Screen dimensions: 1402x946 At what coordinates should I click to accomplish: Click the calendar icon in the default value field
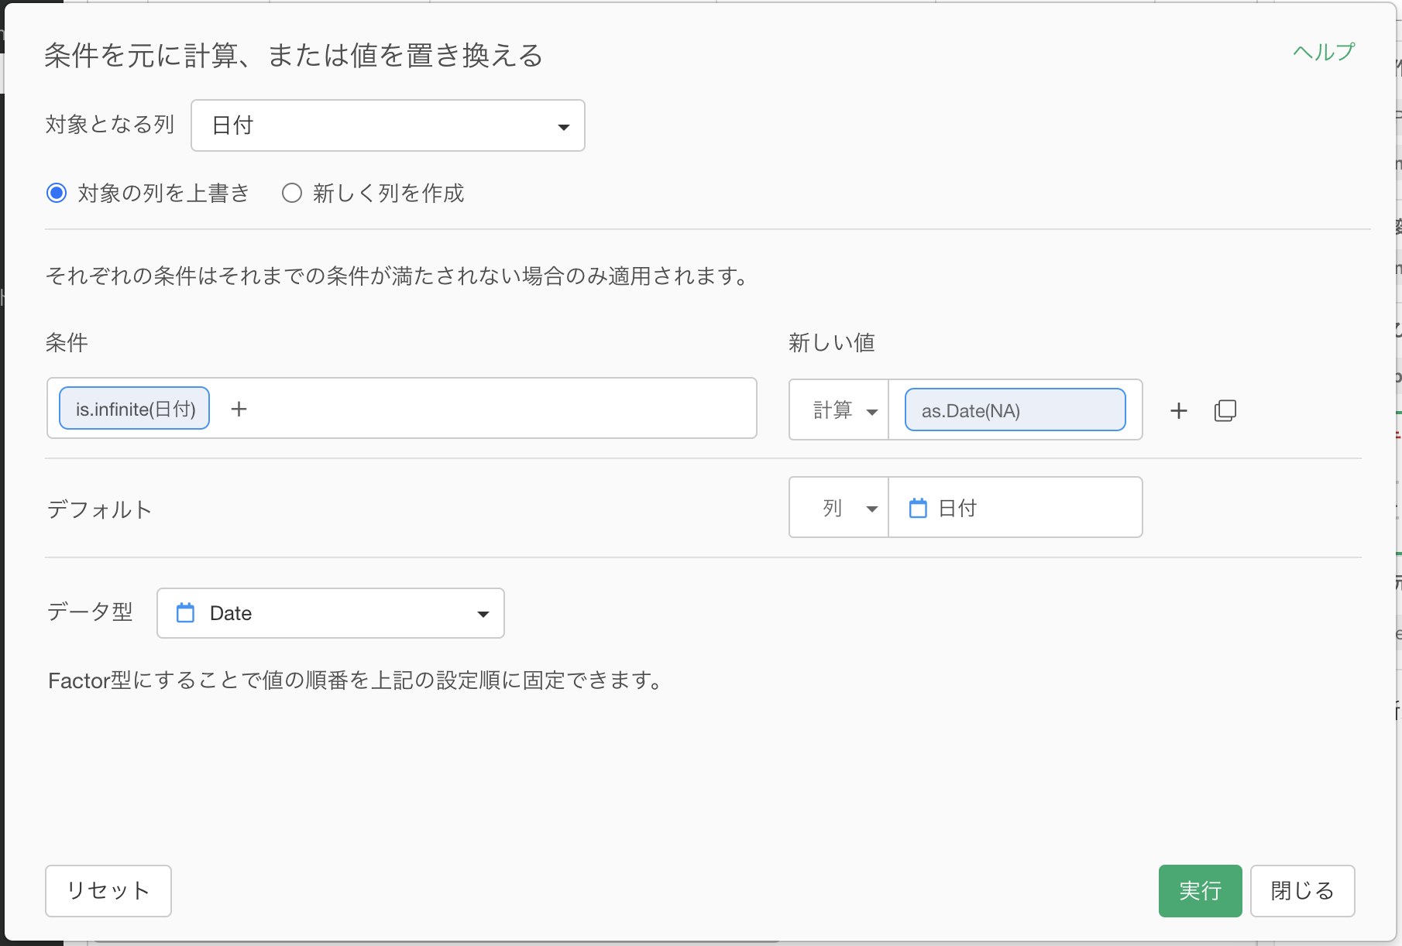[x=918, y=508]
